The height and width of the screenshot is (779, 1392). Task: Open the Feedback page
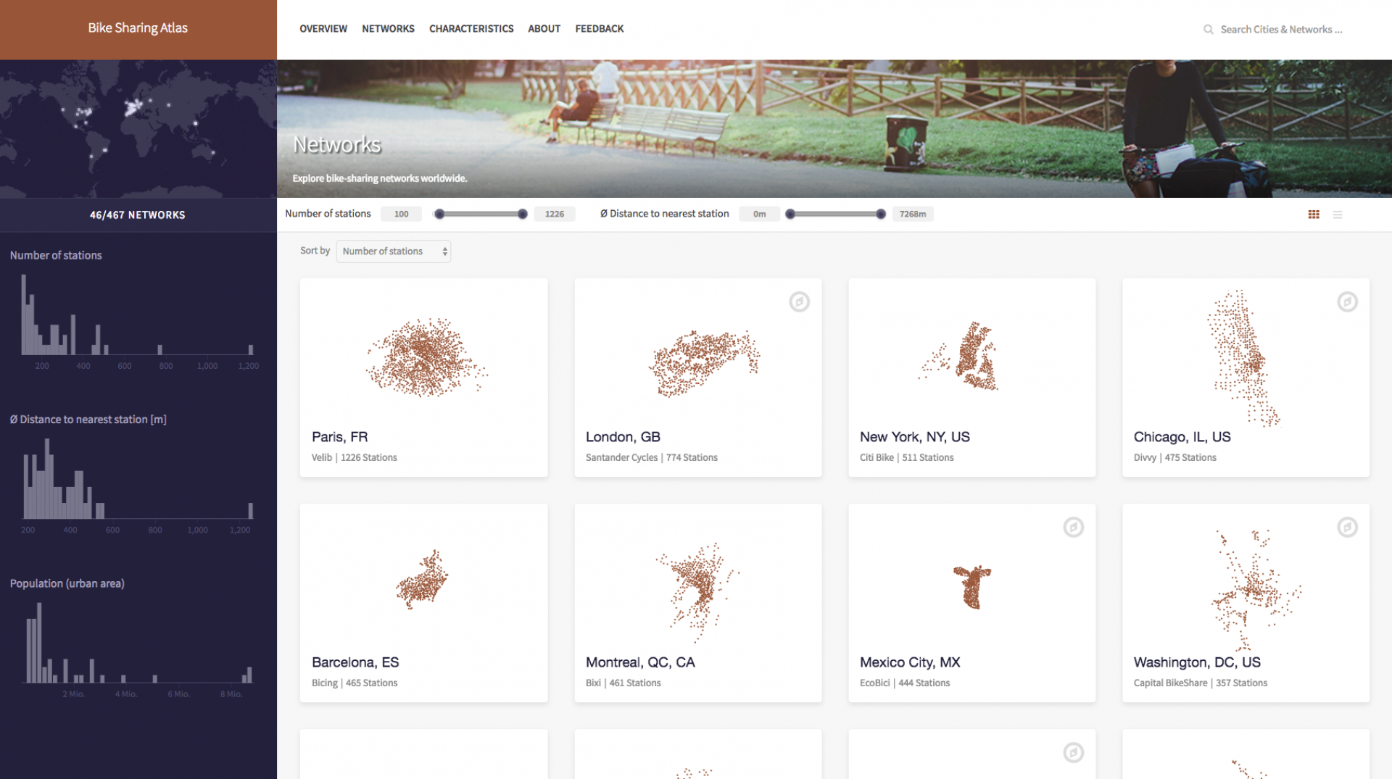click(600, 29)
